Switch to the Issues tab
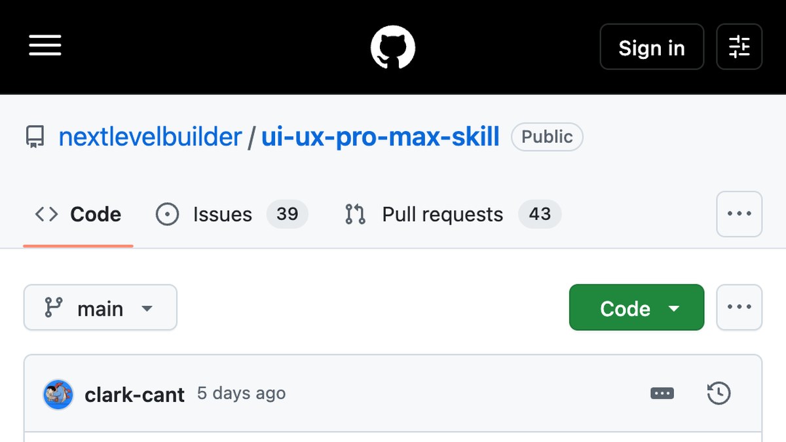Screen dimensions: 786x442 (232, 214)
